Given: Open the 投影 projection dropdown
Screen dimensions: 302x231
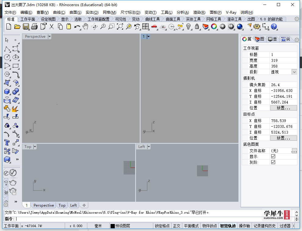Looking at the screenshot, I should pos(294,72).
